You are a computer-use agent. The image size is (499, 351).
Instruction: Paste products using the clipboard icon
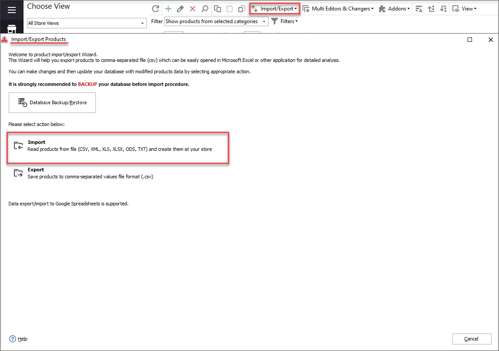coord(229,9)
